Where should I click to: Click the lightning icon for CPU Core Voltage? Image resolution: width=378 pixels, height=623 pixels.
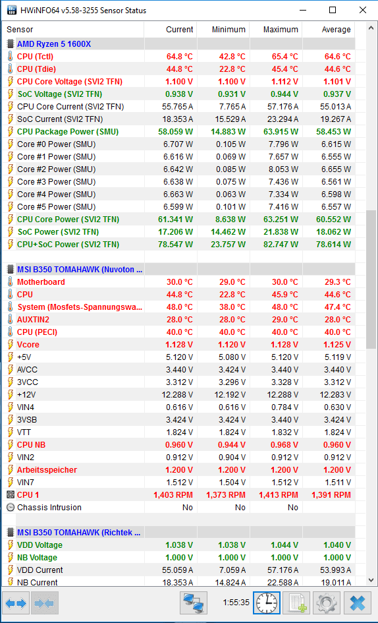(11, 82)
